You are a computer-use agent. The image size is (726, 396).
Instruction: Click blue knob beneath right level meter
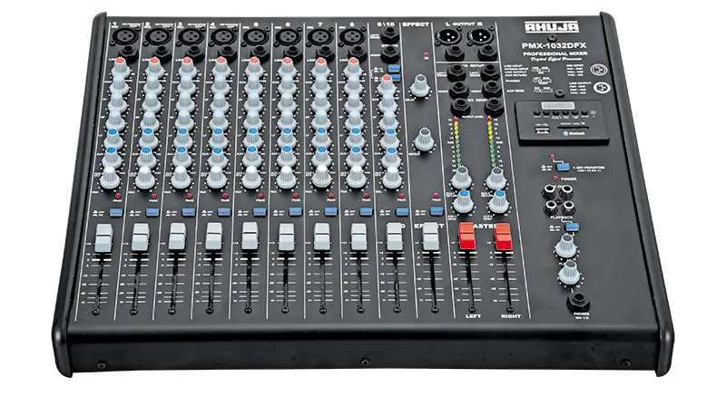coord(498,201)
